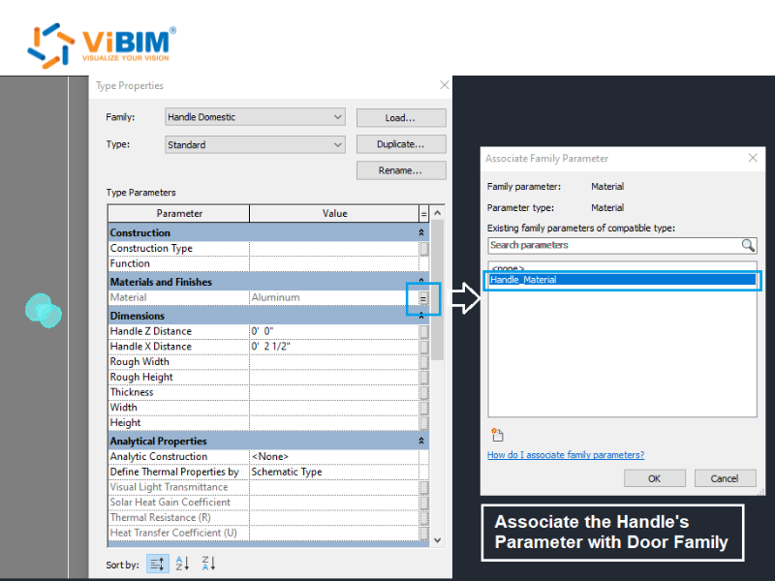
Task: Click the Duplicate... button
Action: pyautogui.click(x=401, y=144)
